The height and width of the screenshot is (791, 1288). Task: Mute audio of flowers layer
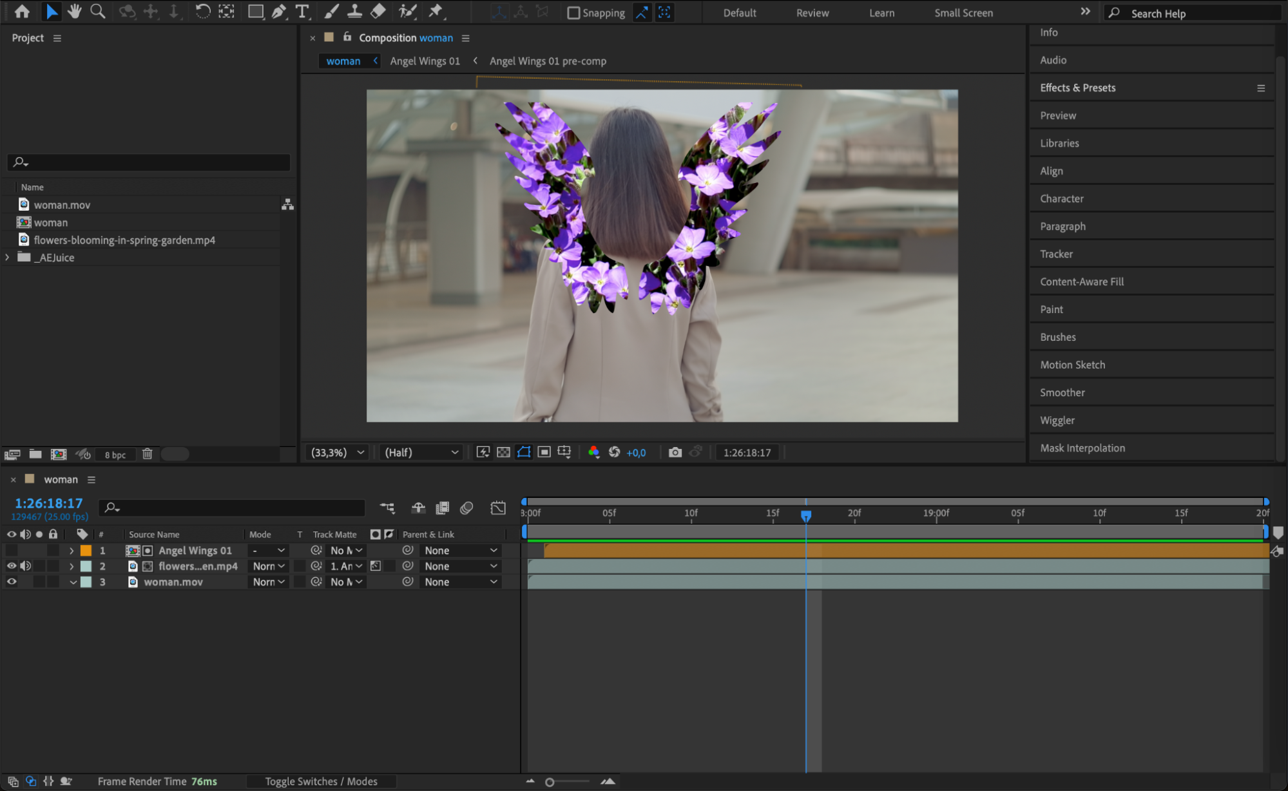coord(26,566)
